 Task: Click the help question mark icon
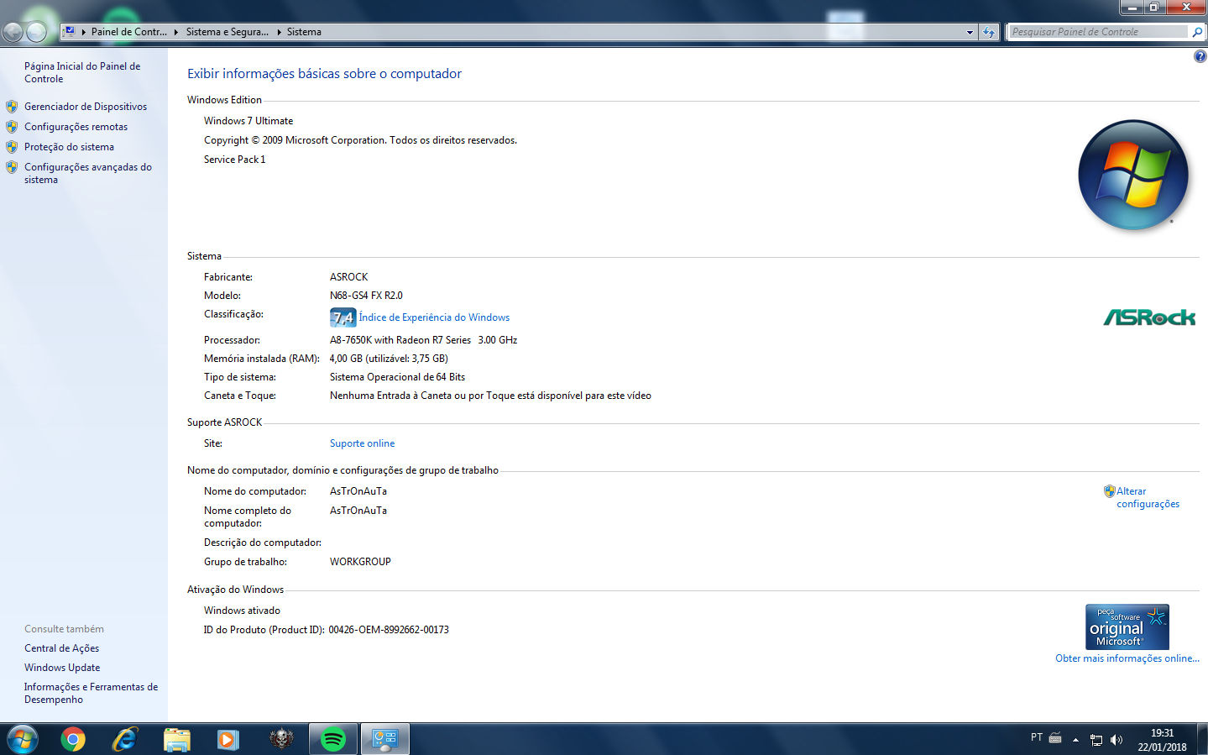[x=1200, y=56]
